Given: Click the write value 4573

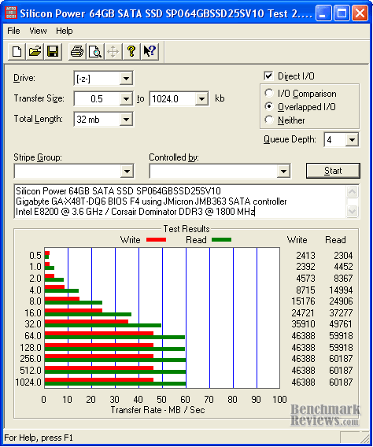Looking at the screenshot, I should point(305,279).
